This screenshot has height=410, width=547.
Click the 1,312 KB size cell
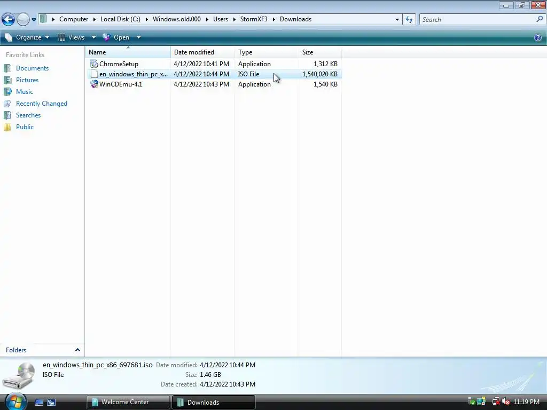pyautogui.click(x=325, y=64)
